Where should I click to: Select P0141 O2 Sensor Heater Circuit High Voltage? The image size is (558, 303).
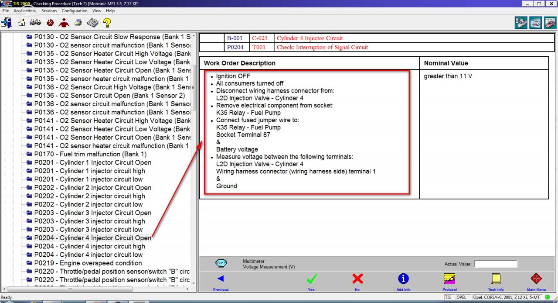coord(112,121)
